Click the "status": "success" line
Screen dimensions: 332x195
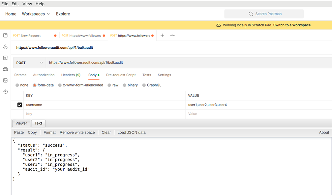(43, 145)
